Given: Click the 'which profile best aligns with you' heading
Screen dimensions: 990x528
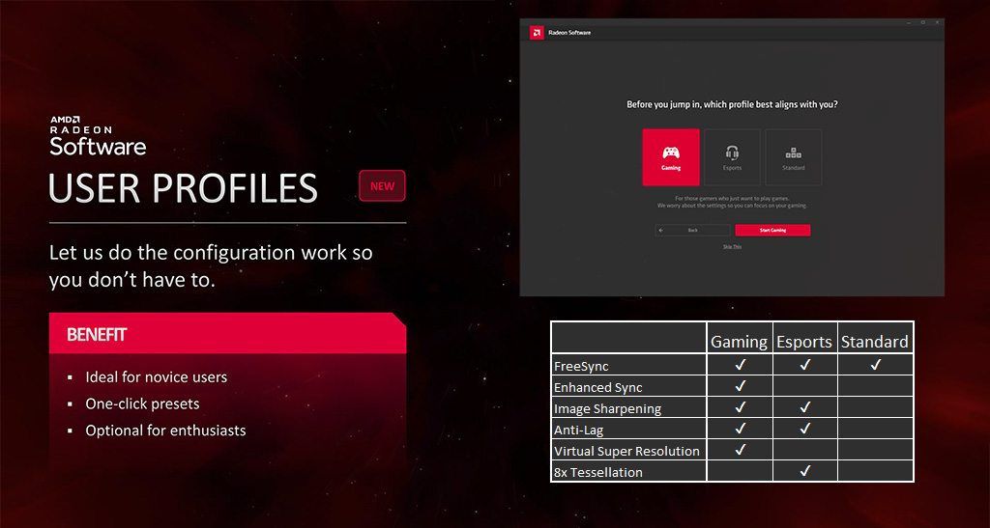Looking at the screenshot, I should coord(732,104).
